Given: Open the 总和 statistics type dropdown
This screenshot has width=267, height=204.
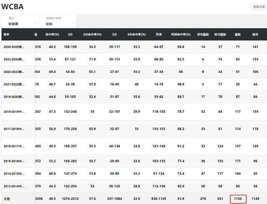Looking at the screenshot, I should tap(58, 21).
